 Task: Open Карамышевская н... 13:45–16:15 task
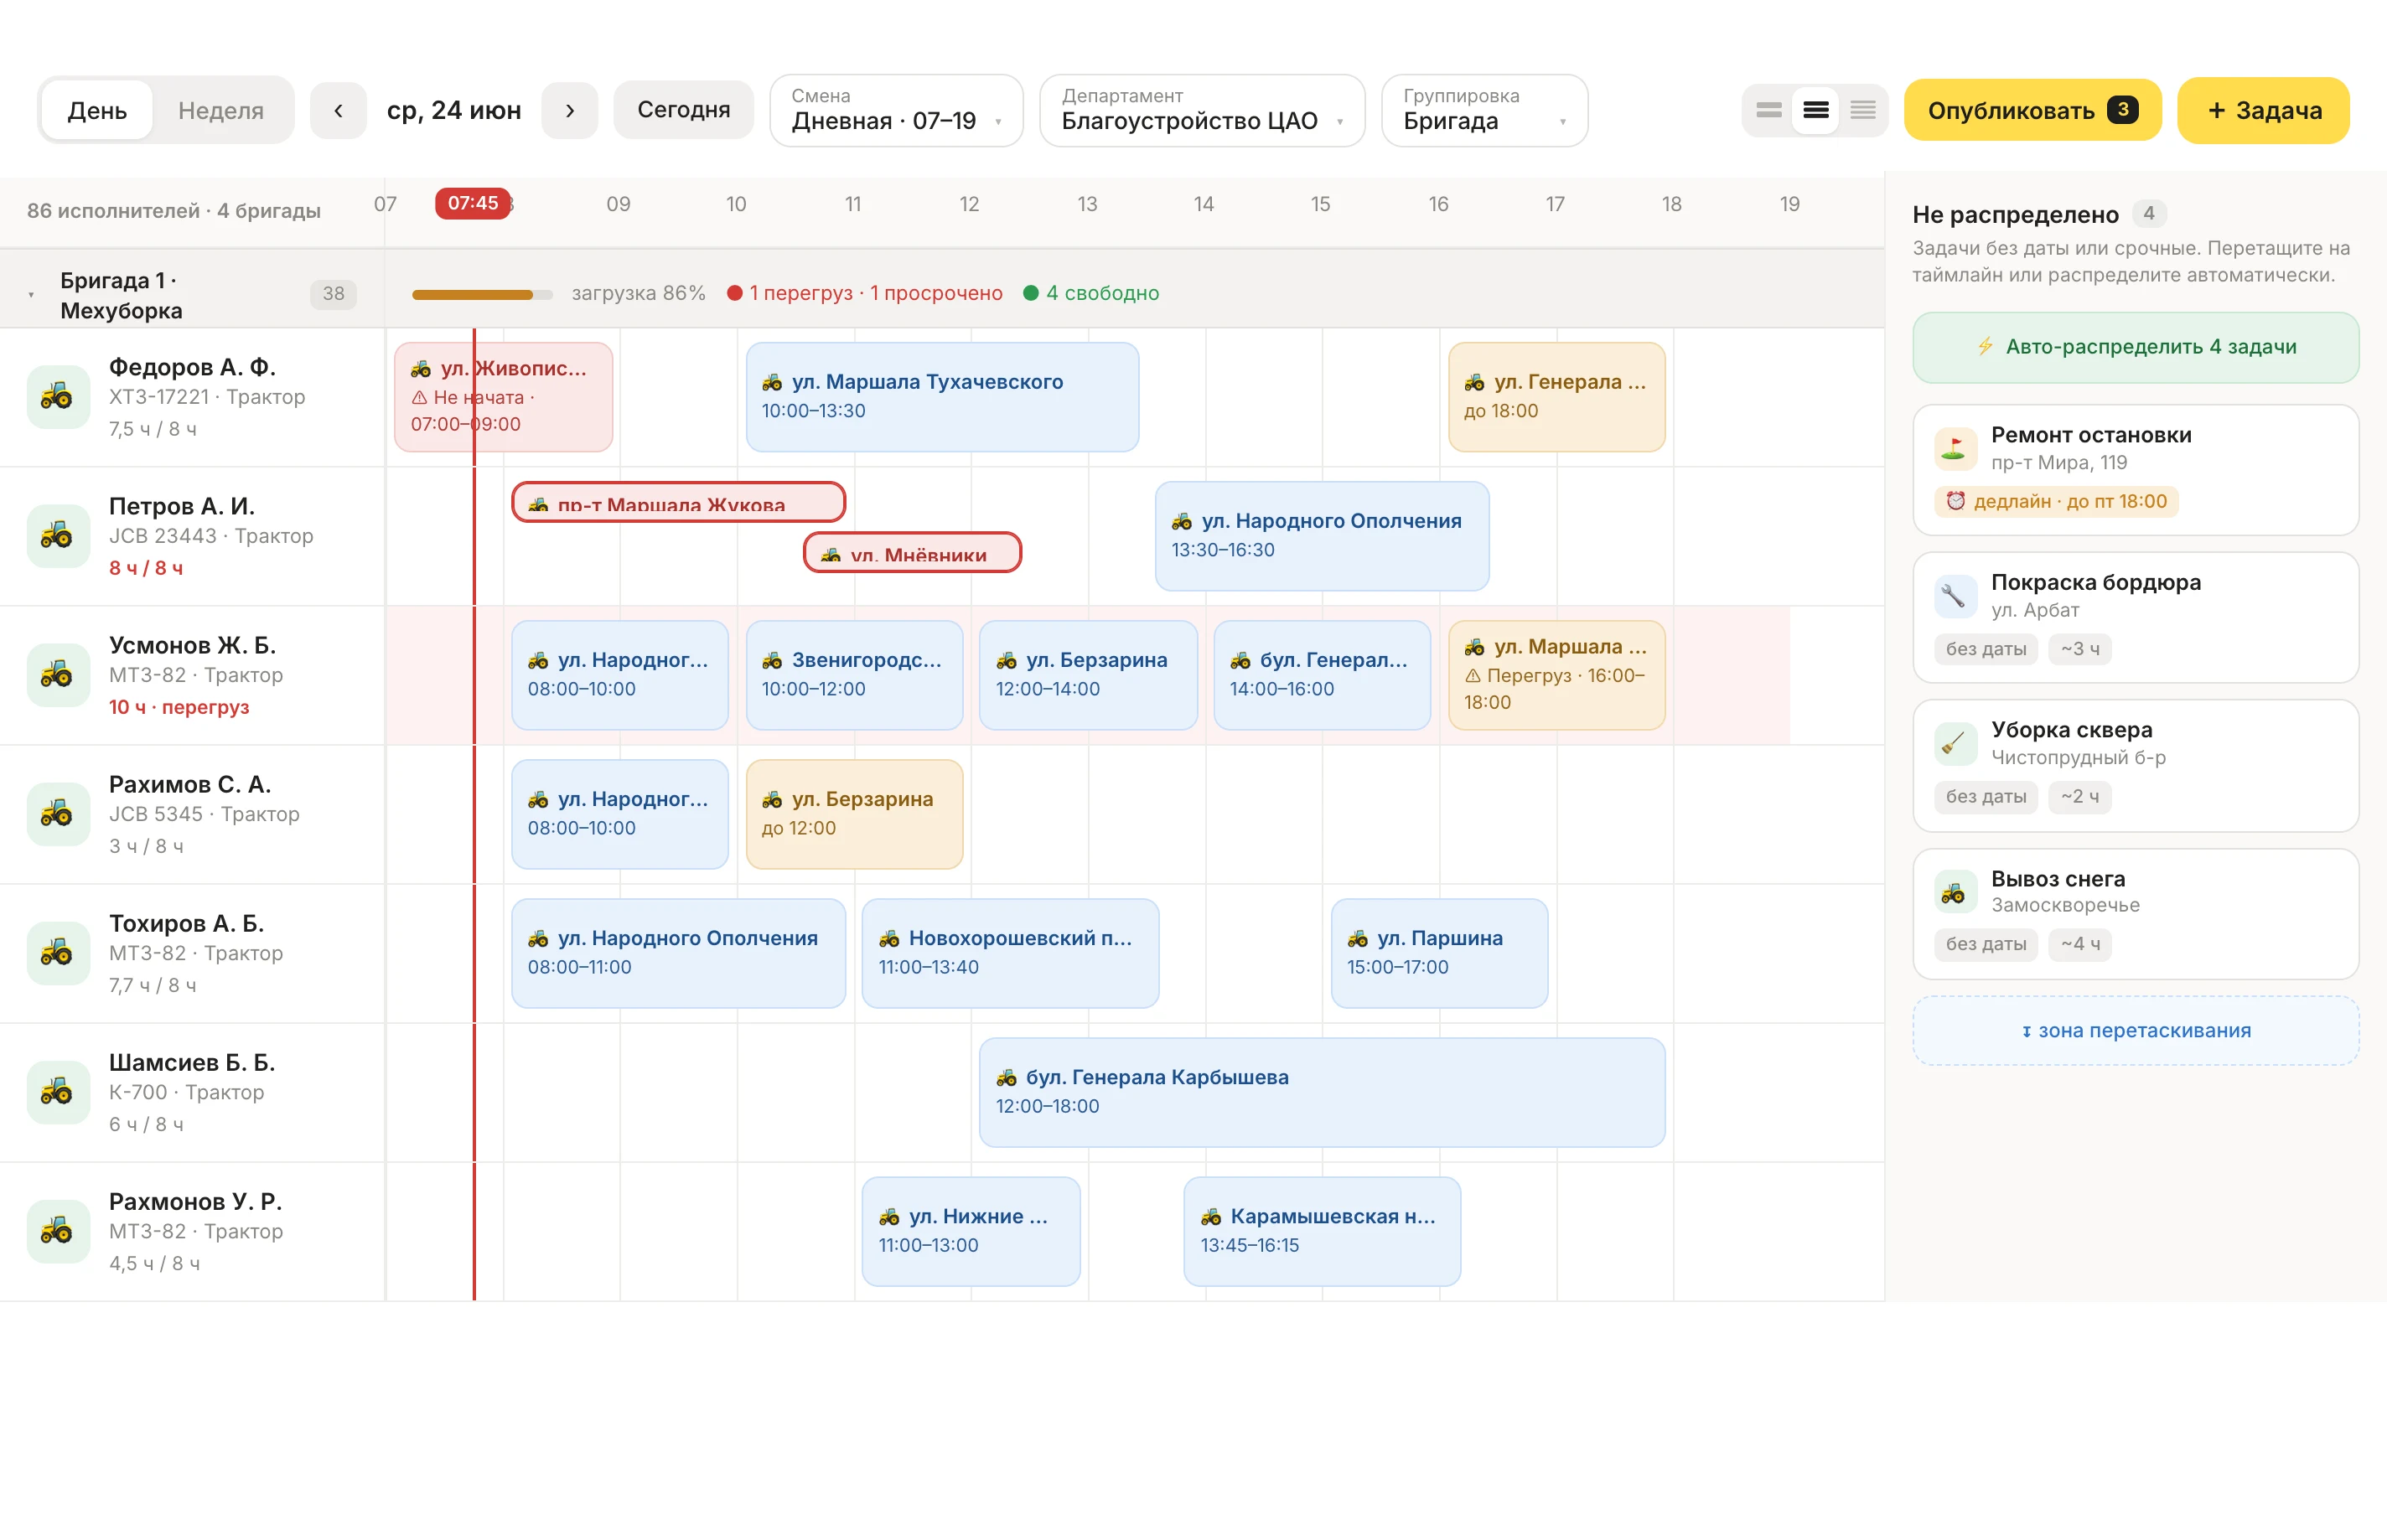pyautogui.click(x=1322, y=1231)
